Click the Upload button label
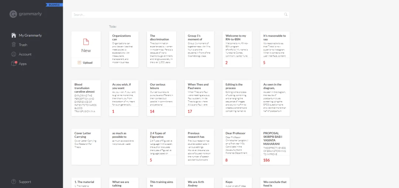Viewport: 399px width, 188px height. [88, 62]
